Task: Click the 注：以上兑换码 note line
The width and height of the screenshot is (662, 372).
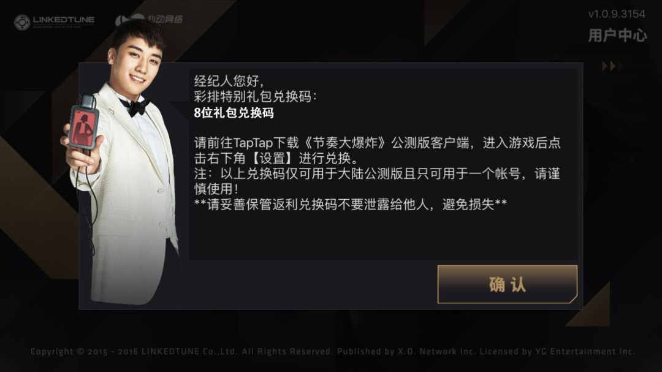Action: (377, 173)
